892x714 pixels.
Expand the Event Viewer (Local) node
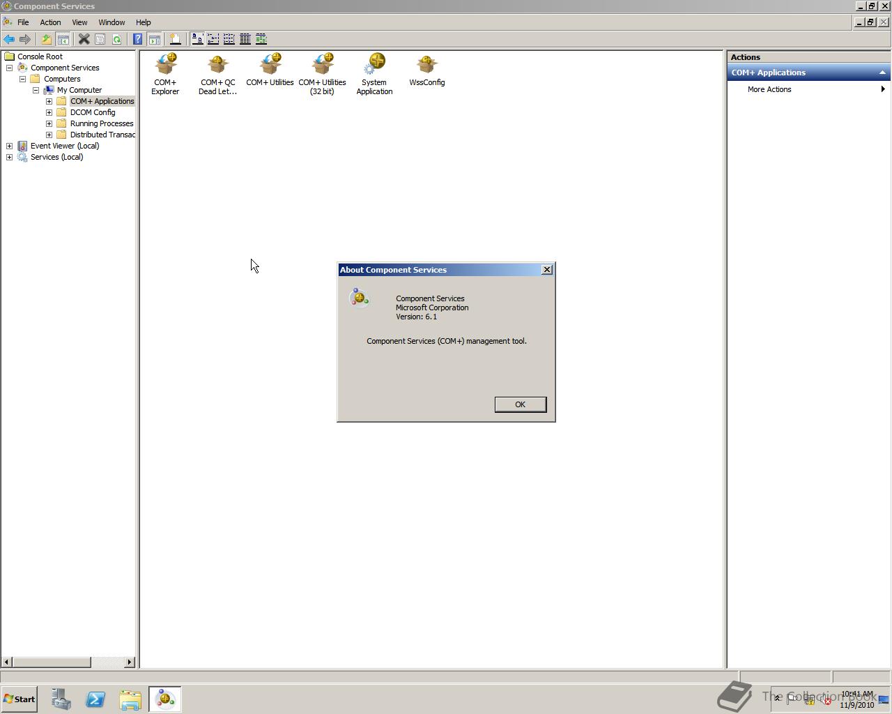[x=10, y=146]
